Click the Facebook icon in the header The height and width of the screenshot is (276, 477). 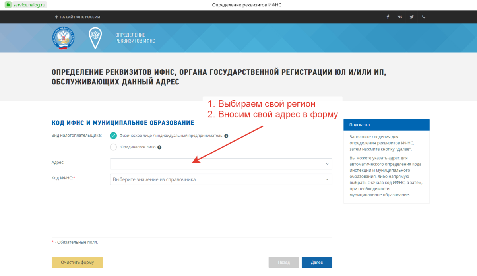pos(388,17)
